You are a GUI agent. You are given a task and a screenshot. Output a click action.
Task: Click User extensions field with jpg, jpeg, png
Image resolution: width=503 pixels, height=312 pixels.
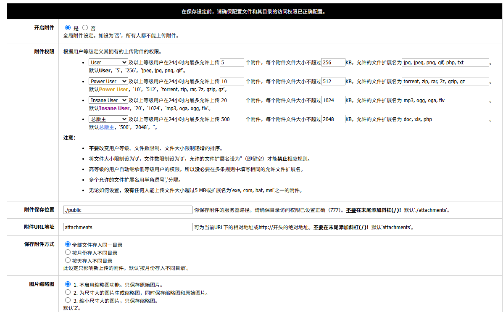[445, 63]
